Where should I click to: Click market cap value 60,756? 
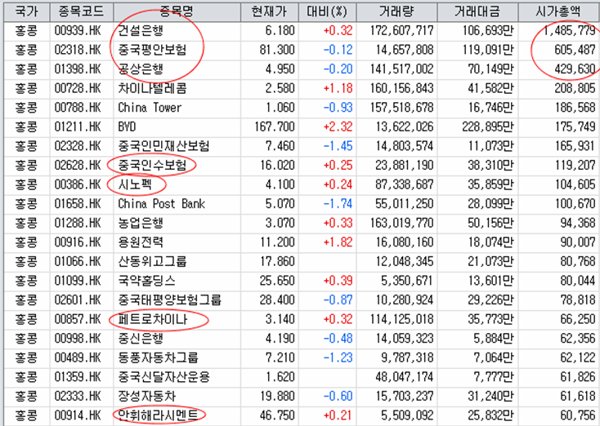(x=578, y=415)
